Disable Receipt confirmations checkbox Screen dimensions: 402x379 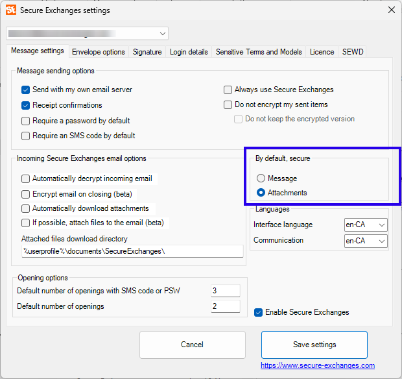pos(26,105)
